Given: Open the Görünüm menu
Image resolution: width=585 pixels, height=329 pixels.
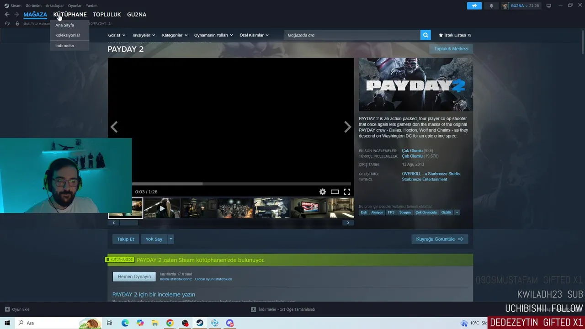Looking at the screenshot, I should click(x=33, y=5).
